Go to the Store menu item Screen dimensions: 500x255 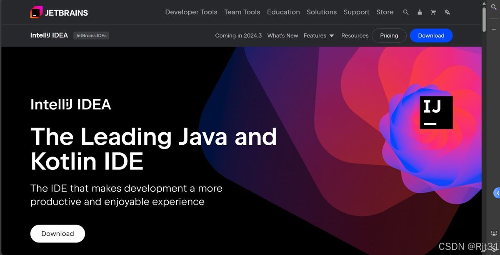click(x=385, y=12)
